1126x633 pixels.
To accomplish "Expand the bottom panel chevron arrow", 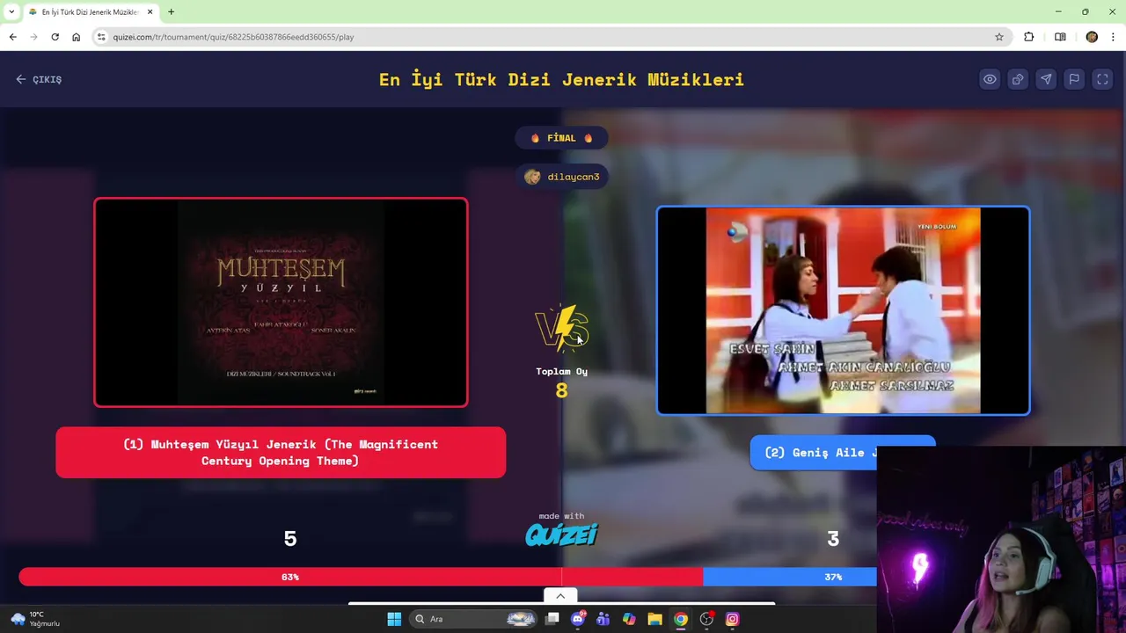I will pyautogui.click(x=560, y=596).
